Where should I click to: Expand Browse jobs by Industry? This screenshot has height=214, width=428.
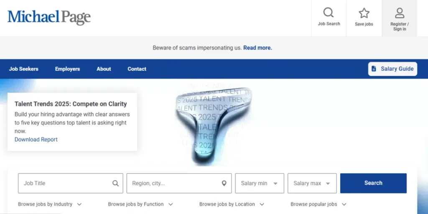tap(50, 204)
